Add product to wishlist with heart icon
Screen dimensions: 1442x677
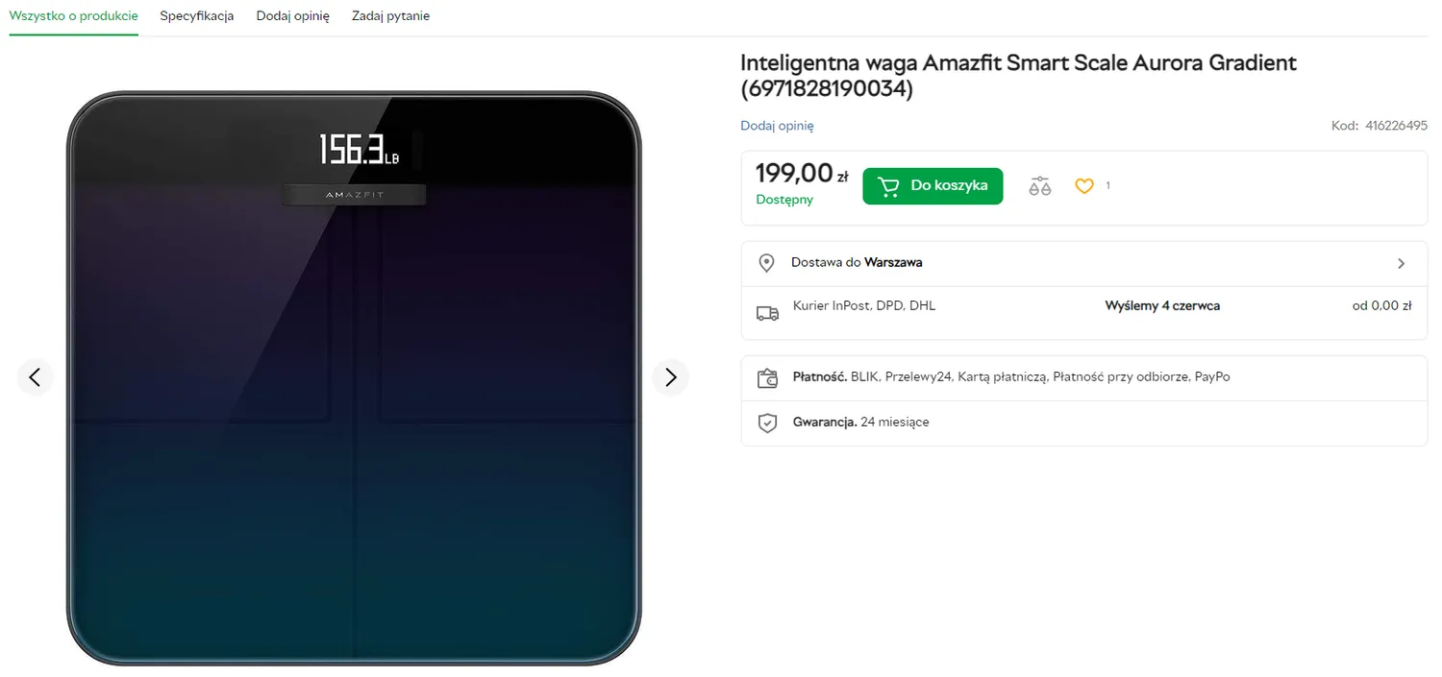[x=1084, y=186]
